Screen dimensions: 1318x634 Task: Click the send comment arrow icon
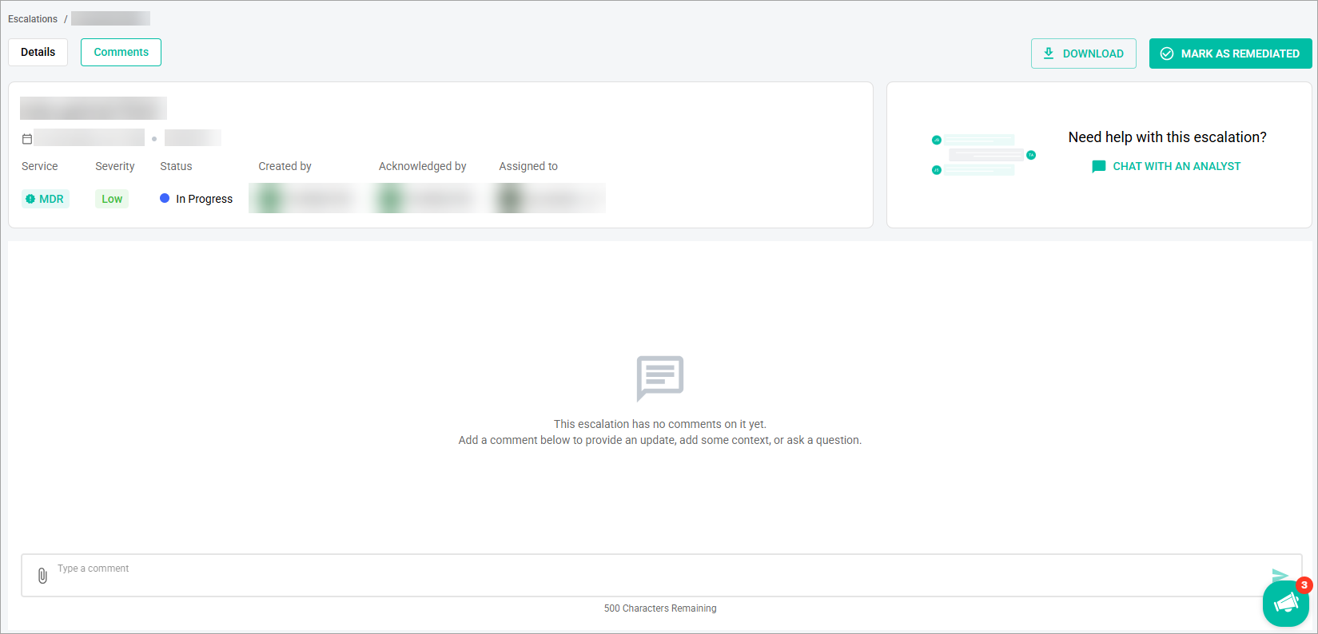(x=1280, y=575)
